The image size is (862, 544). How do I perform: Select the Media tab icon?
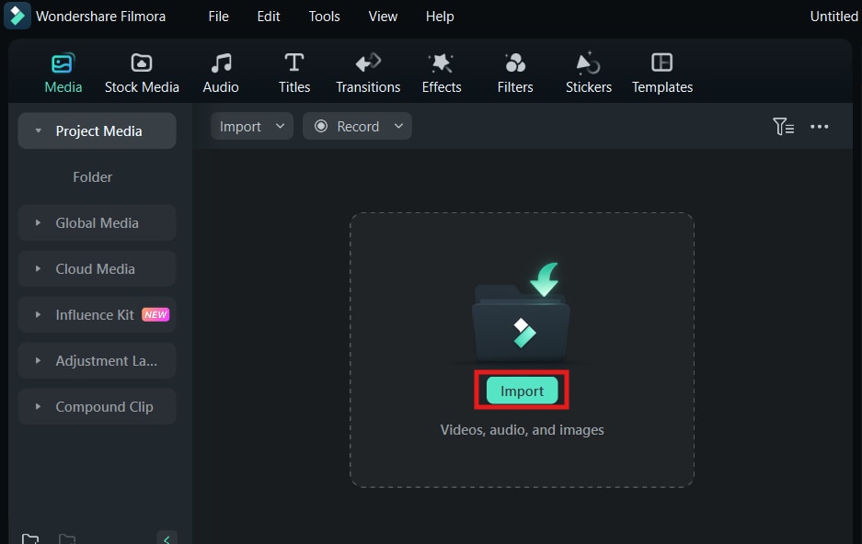pyautogui.click(x=63, y=63)
